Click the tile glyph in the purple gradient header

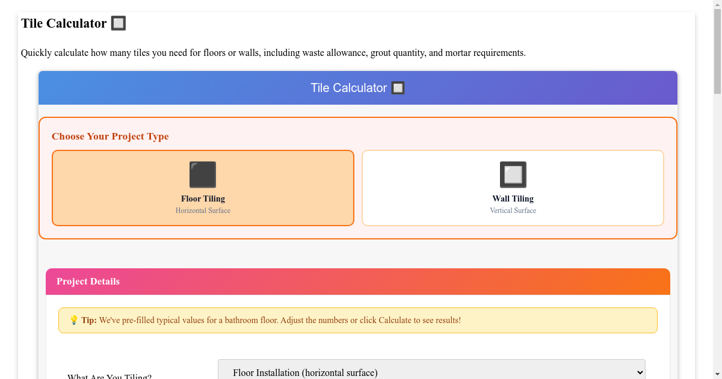coord(398,88)
